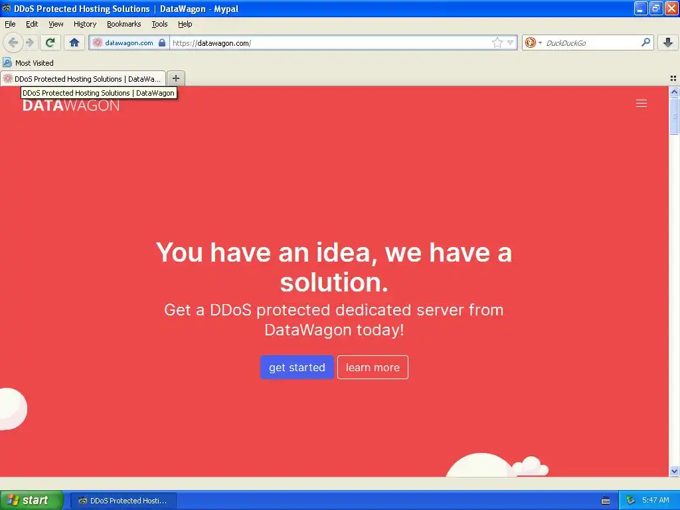Click the 5:47 AM clock

click(x=655, y=501)
